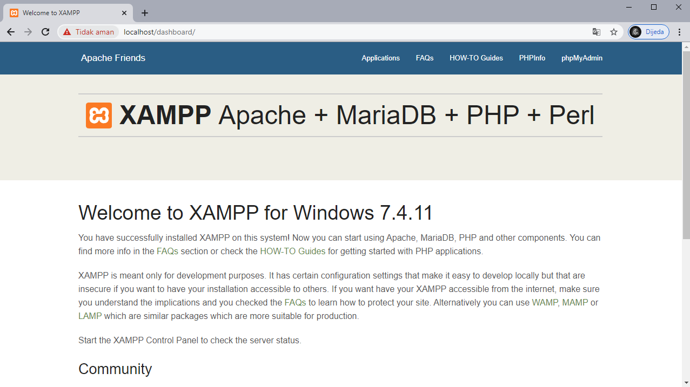Bookmark this page with the star icon

pyautogui.click(x=614, y=32)
